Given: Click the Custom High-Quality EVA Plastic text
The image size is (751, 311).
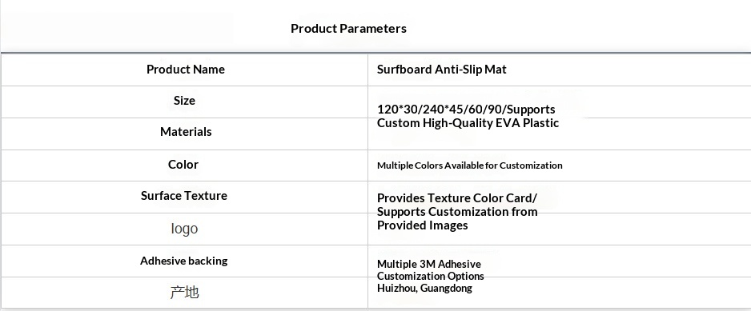Looking at the screenshot, I should [468, 123].
